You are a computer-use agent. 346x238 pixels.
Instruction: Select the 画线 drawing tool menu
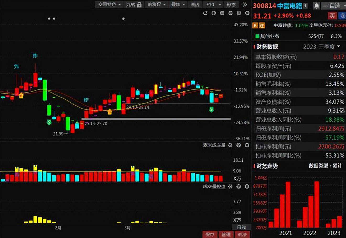195,4
